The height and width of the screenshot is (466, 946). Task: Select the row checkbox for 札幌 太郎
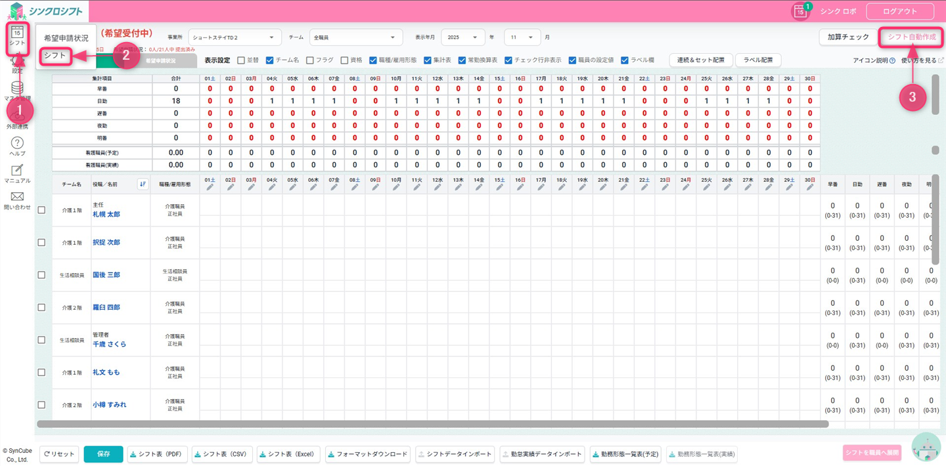tap(41, 210)
